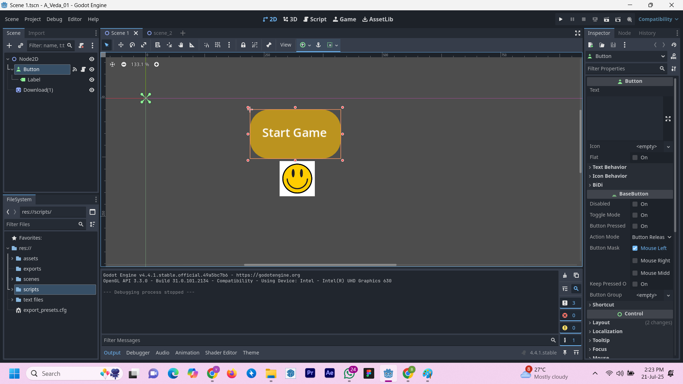Click the viewport horizontal scrollbar
Screen dimensions: 683x384
pos(320,265)
